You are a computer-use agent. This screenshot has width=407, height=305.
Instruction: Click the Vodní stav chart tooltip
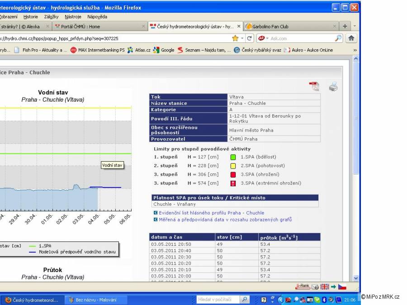click(112, 165)
